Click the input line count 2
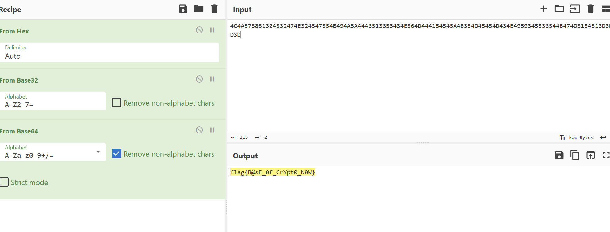Screen dimensions: 610x232 (x=261, y=137)
